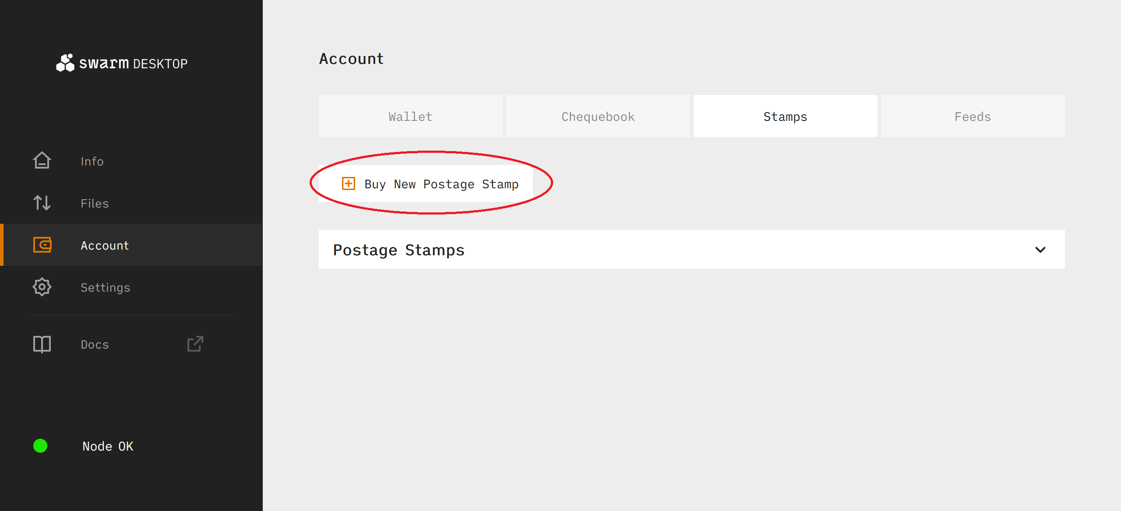Viewport: 1121px width, 511px height.
Task: Click the orange plus icon
Action: [x=349, y=183]
